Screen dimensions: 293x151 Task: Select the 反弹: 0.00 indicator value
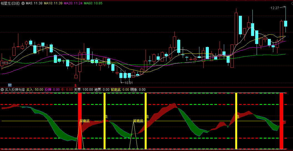click(x=52, y=90)
